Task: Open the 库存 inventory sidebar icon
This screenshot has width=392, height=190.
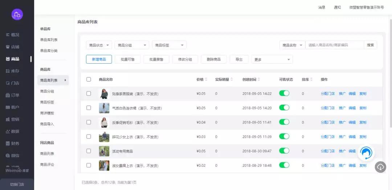Action: (8, 71)
